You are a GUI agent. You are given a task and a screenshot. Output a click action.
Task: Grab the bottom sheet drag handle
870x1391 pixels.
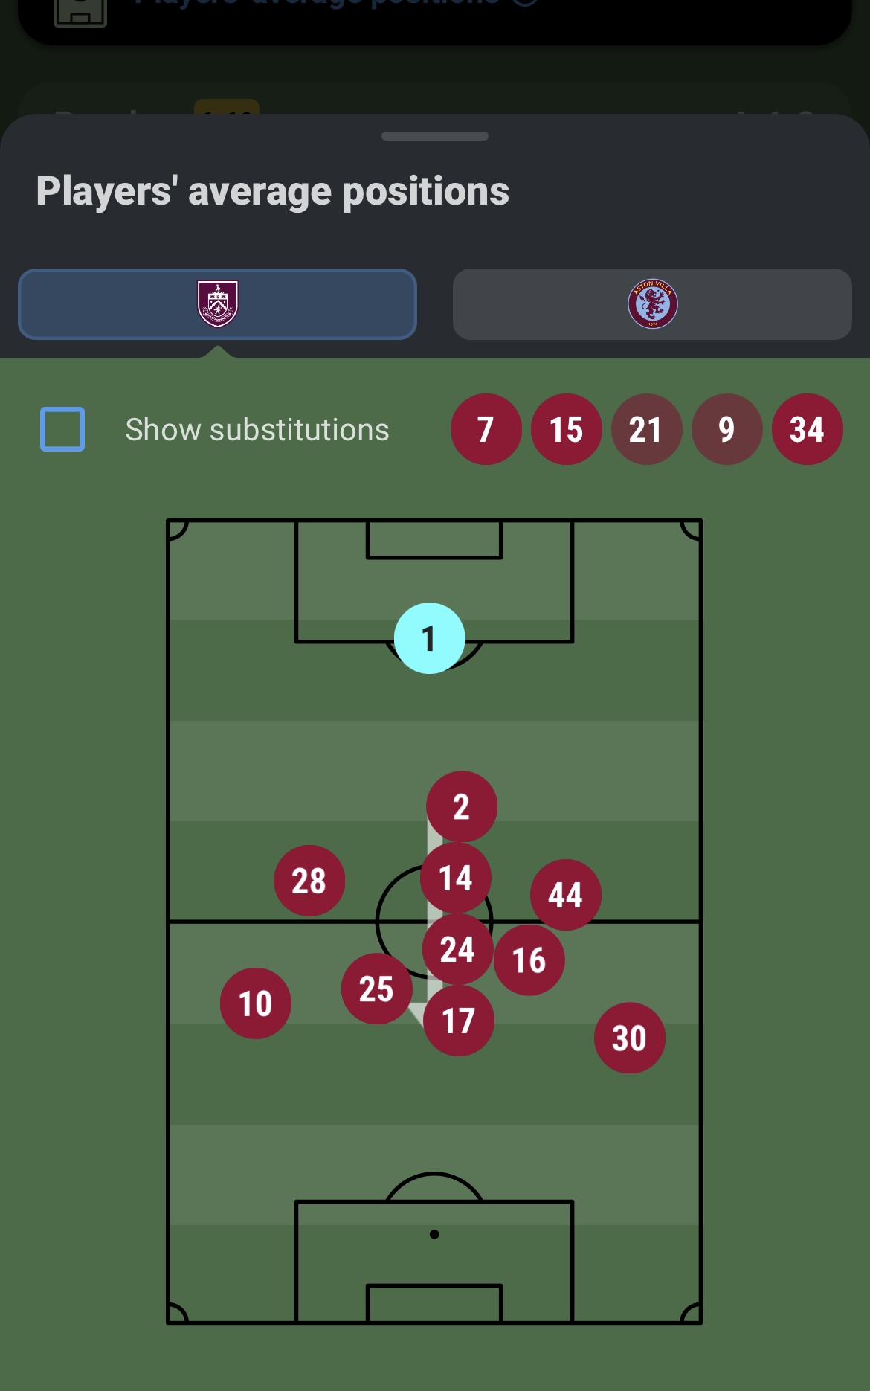pos(434,136)
